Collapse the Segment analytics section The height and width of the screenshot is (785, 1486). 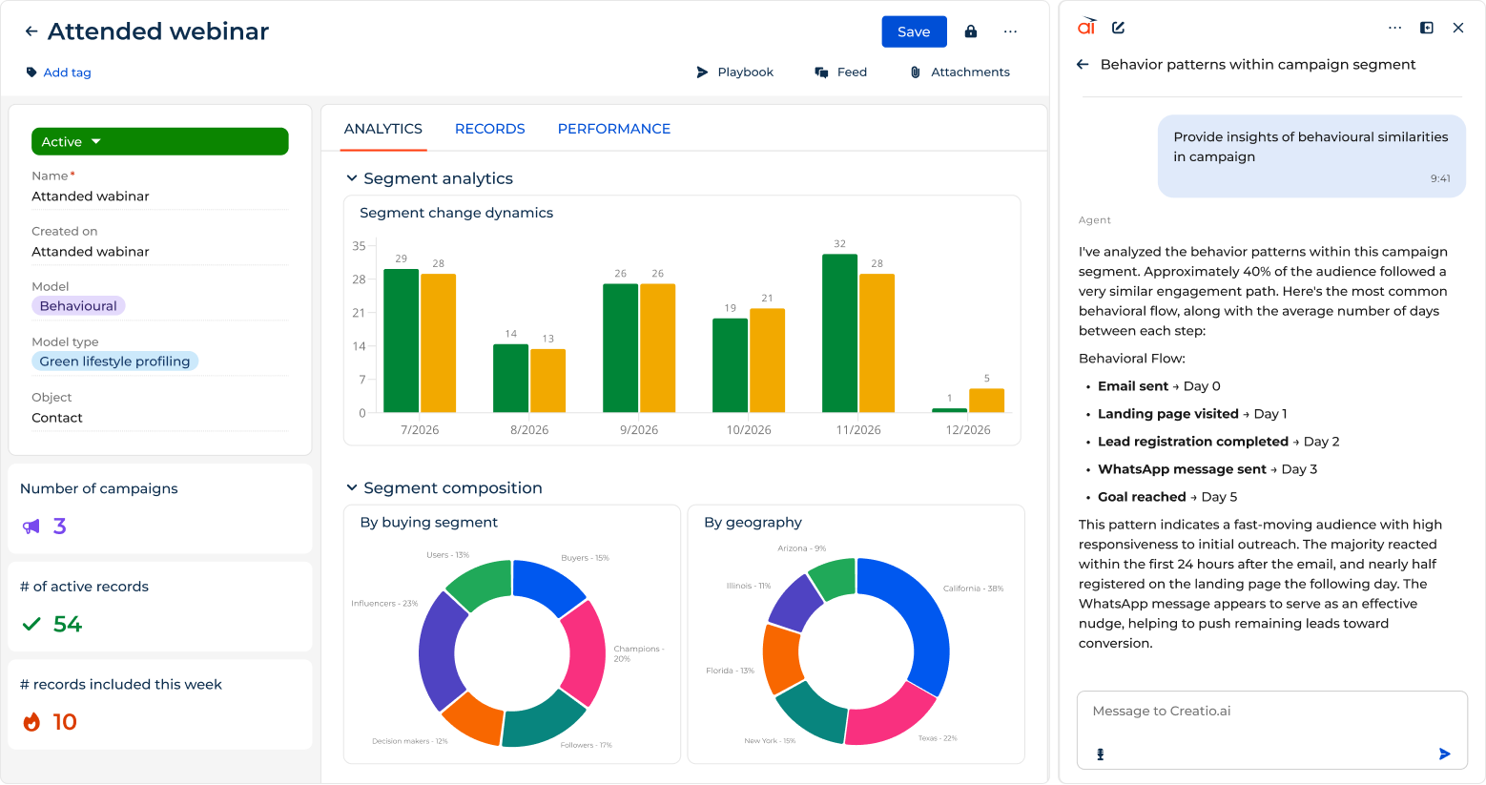(x=352, y=178)
